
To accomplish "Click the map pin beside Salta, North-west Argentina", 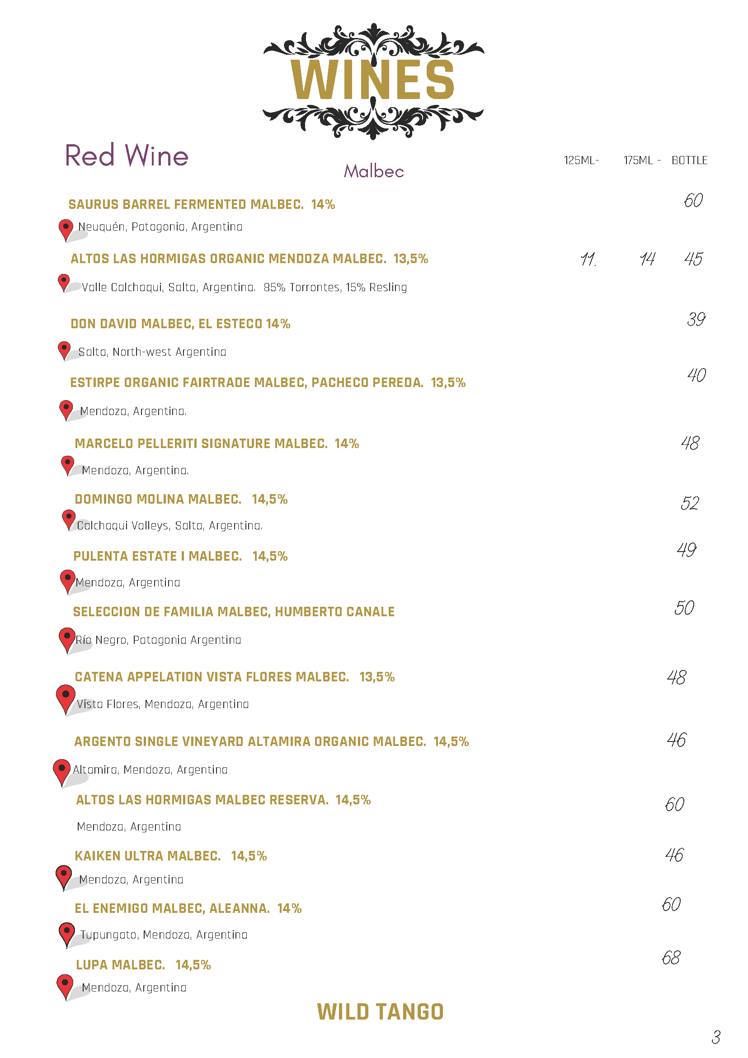I will [64, 350].
